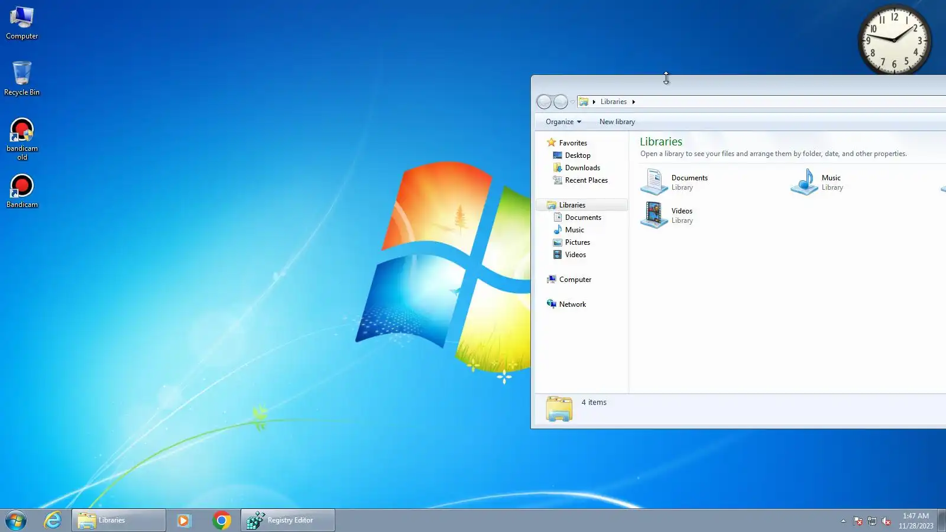Click the New library button

(x=617, y=122)
